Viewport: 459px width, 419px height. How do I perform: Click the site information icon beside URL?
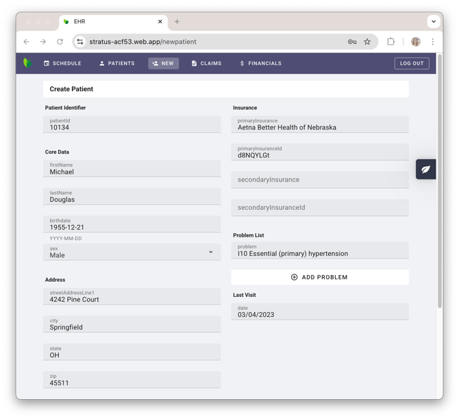tap(80, 42)
